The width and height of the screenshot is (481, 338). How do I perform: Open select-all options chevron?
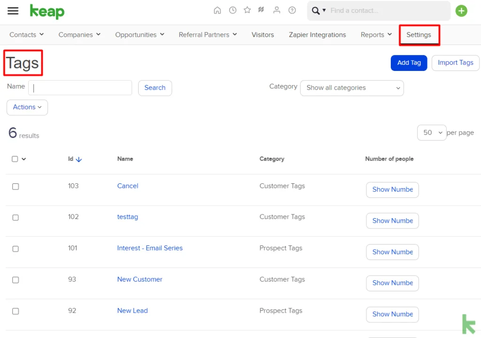[x=24, y=159]
